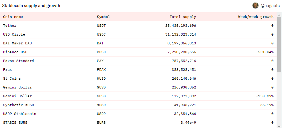Select the USDP symbol cell

pos(101,114)
